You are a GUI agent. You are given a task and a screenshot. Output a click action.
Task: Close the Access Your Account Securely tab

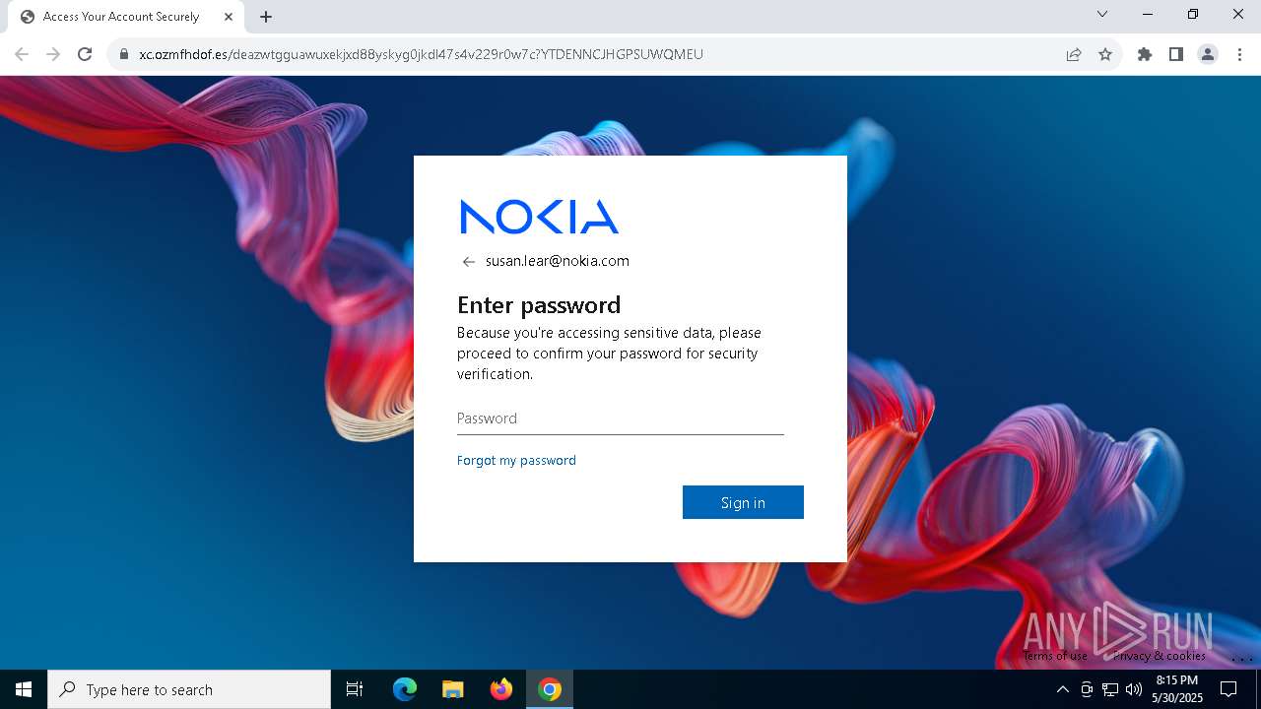[229, 17]
